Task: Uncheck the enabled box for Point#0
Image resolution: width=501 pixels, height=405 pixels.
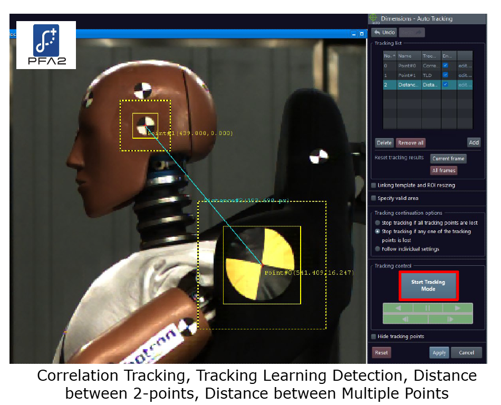Action: pyautogui.click(x=446, y=65)
